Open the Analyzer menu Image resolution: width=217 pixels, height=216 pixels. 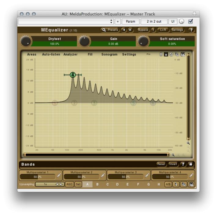click(x=70, y=54)
